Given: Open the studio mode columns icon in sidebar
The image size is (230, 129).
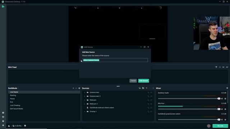Looking at the screenshot, I should click(x=3, y=117).
